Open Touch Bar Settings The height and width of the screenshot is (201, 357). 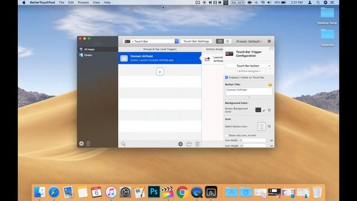tap(196, 41)
